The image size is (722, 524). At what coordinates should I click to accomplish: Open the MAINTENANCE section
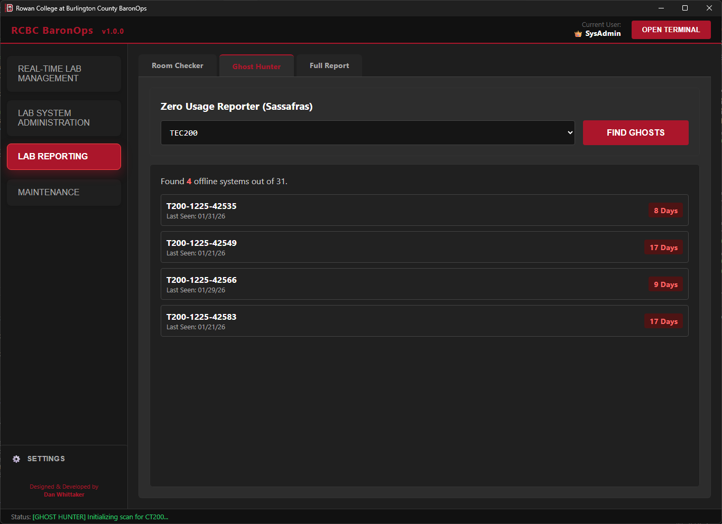63,192
